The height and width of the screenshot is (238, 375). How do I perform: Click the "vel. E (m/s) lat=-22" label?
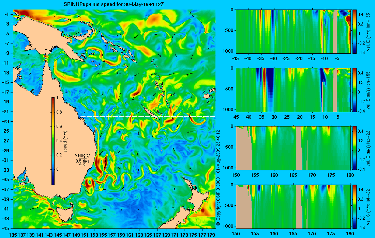pos(369,148)
